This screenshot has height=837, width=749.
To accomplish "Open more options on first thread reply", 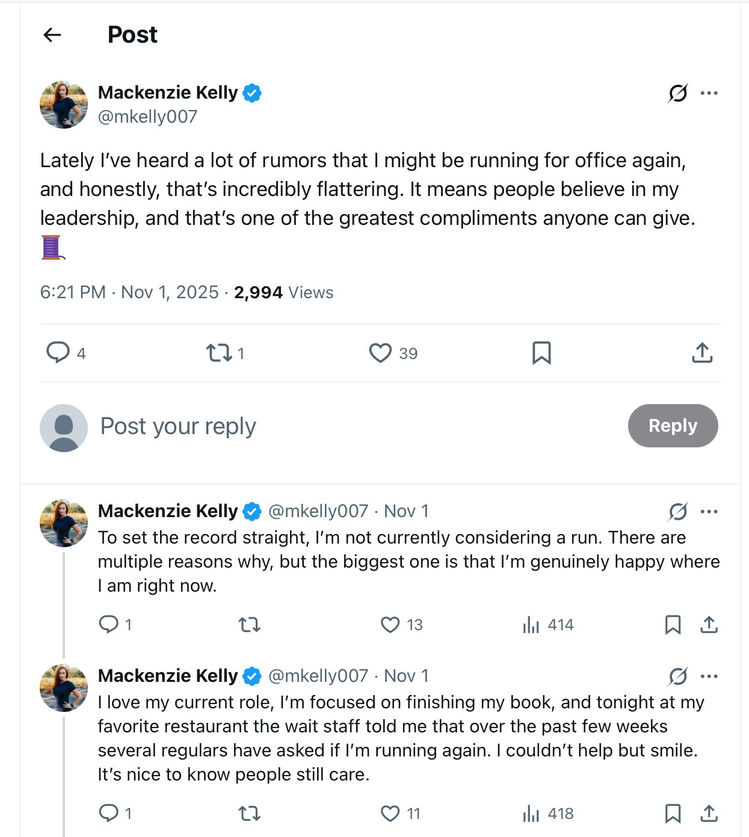I will (x=709, y=512).
